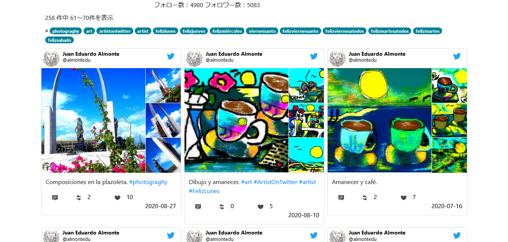
Task: View large coffee cups sunrise painting
Action: [x=380, y=120]
